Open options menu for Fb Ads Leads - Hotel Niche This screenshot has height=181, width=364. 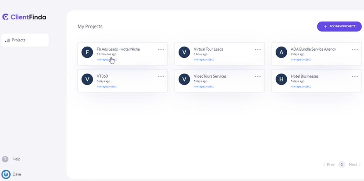161,49
